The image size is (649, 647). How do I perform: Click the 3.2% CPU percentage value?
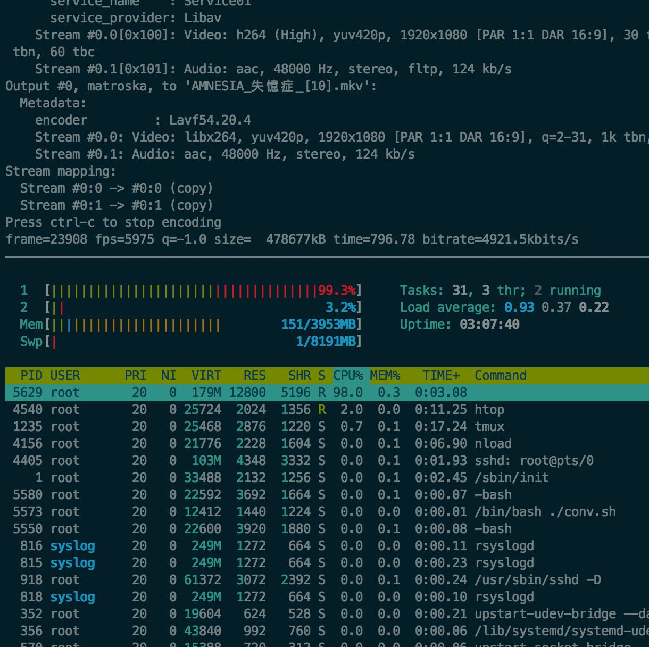pyautogui.click(x=340, y=308)
